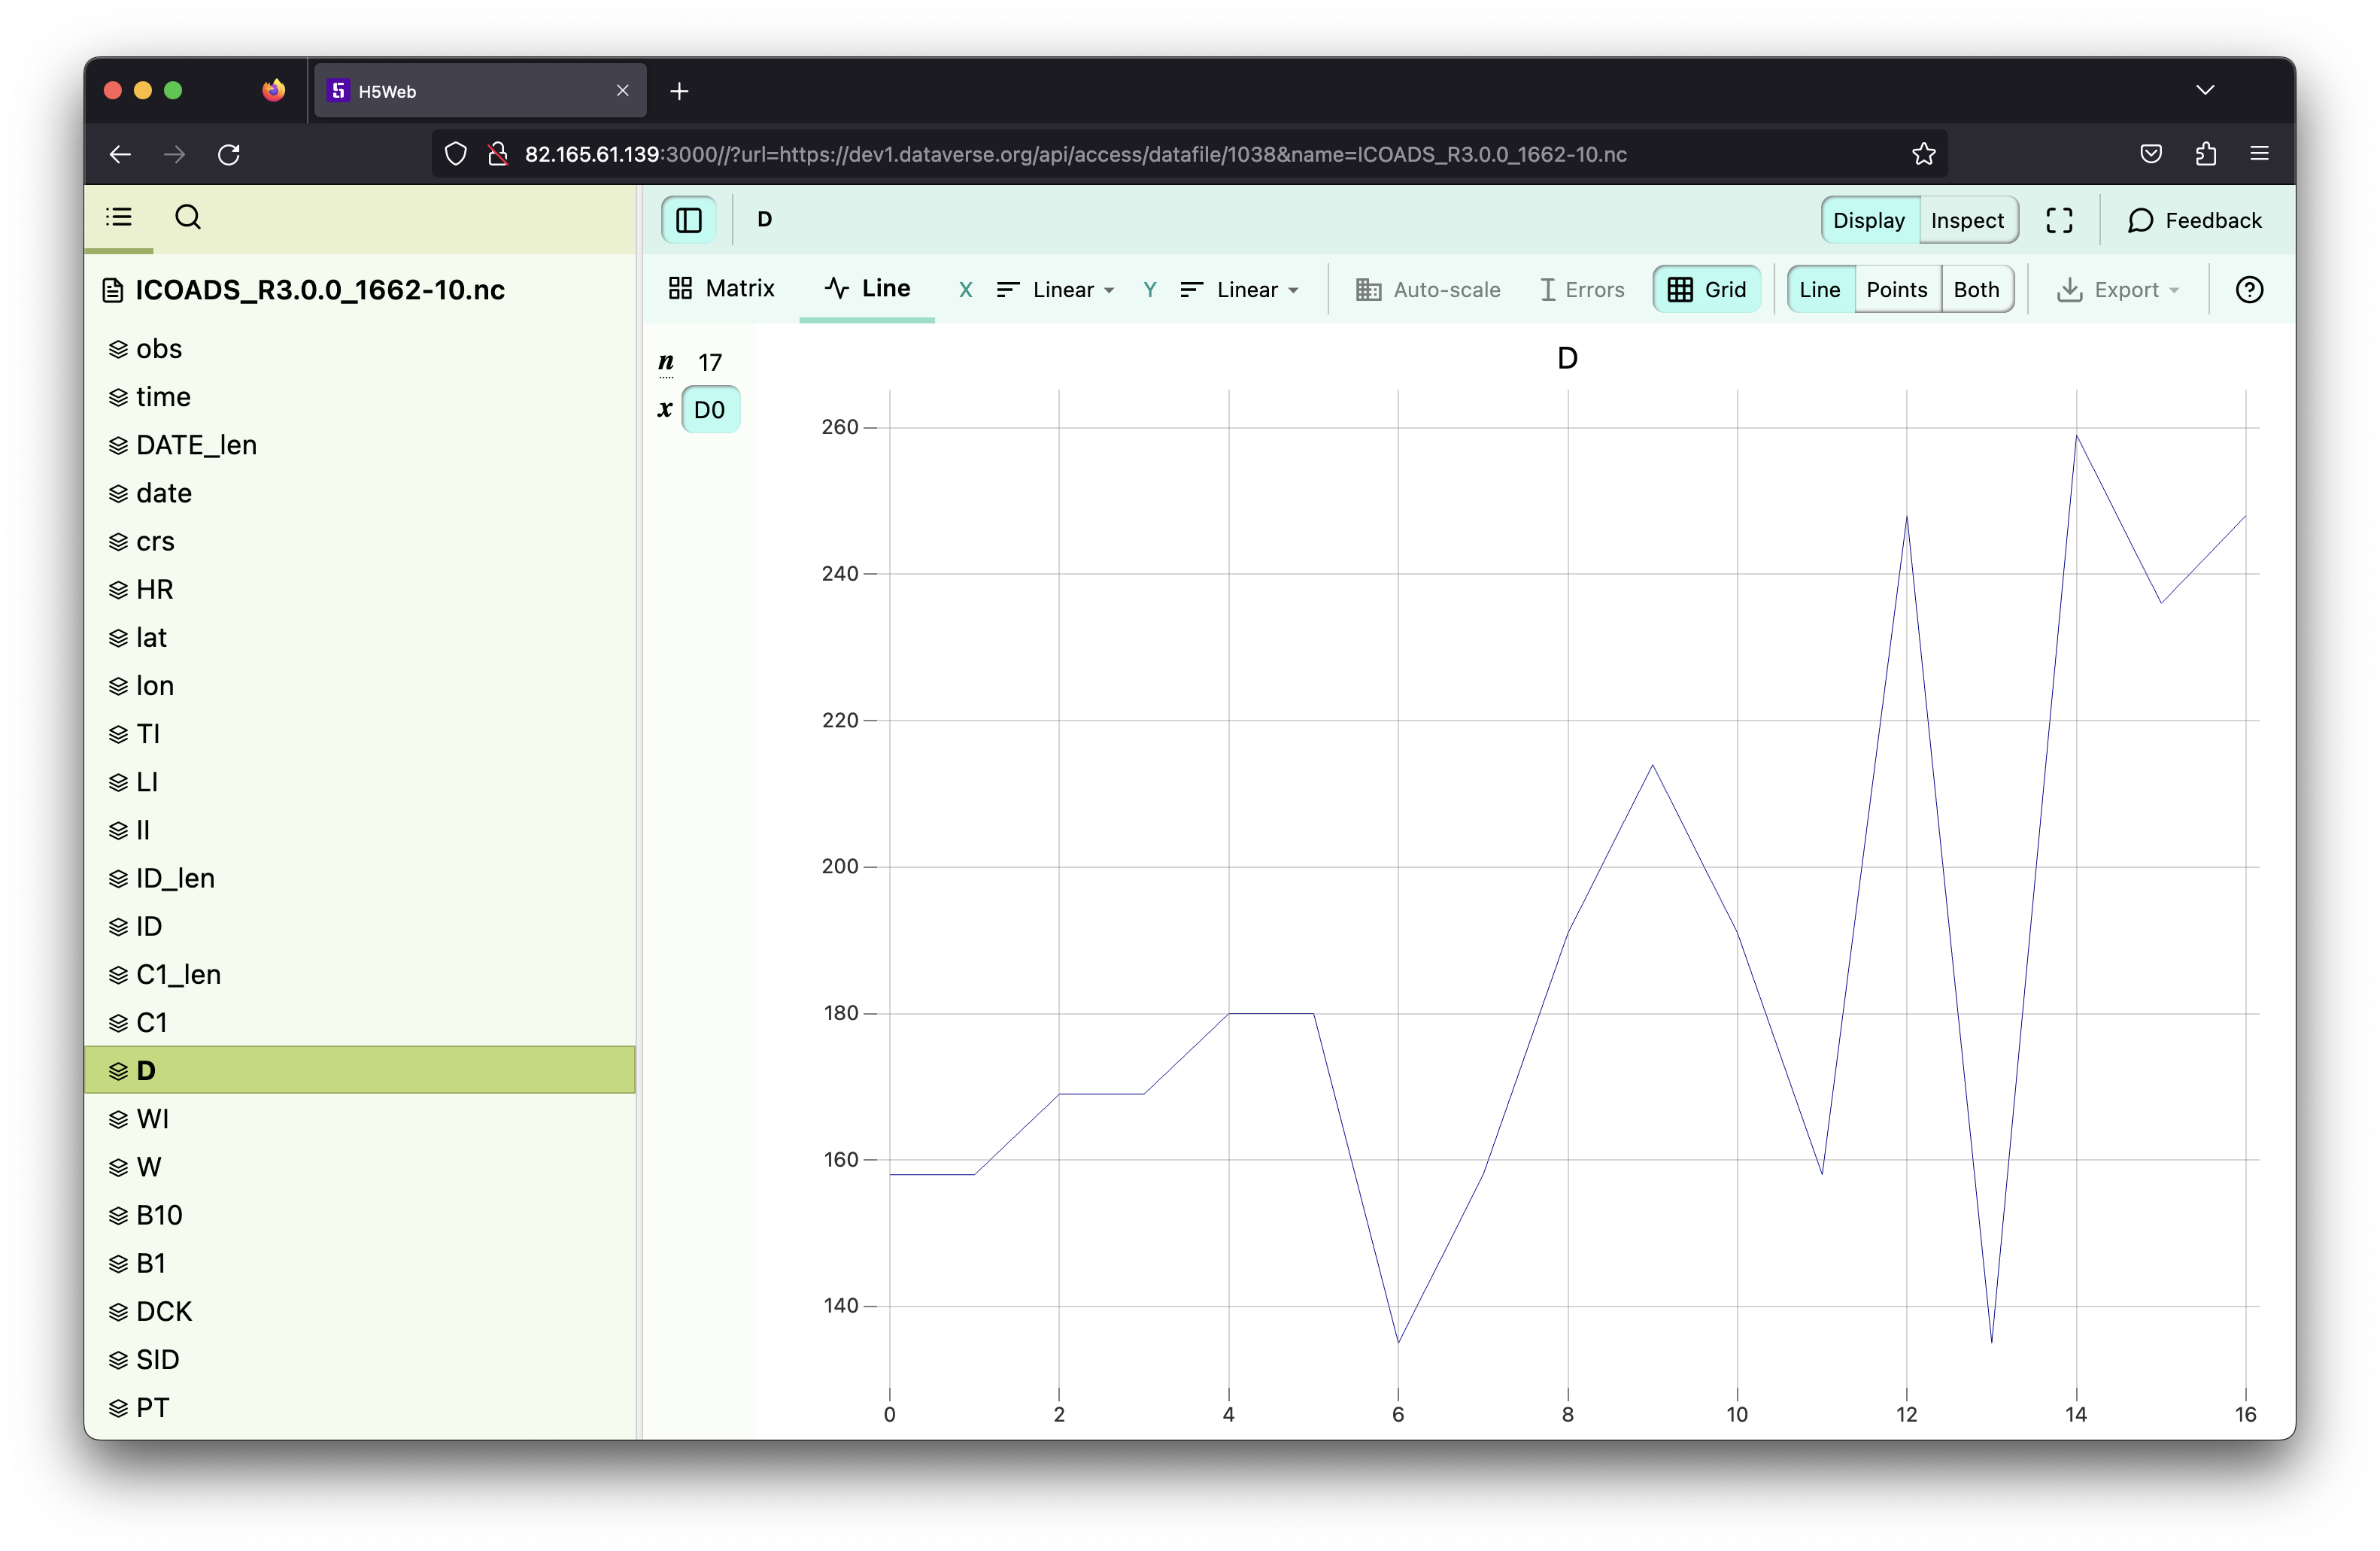Open X axis Linear scale dropdown

pyautogui.click(x=1055, y=290)
